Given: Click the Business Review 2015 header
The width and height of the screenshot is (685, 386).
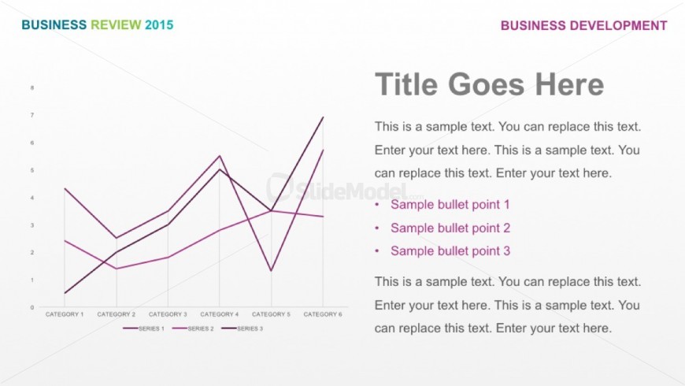Looking at the screenshot, I should 98,24.
